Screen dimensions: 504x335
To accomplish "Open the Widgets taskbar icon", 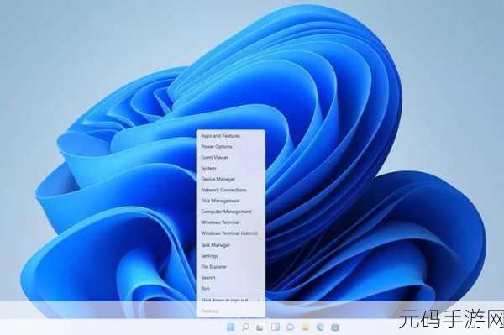I will coord(276,327).
